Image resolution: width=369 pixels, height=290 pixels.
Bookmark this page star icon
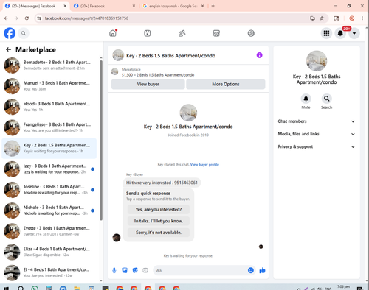(322, 18)
